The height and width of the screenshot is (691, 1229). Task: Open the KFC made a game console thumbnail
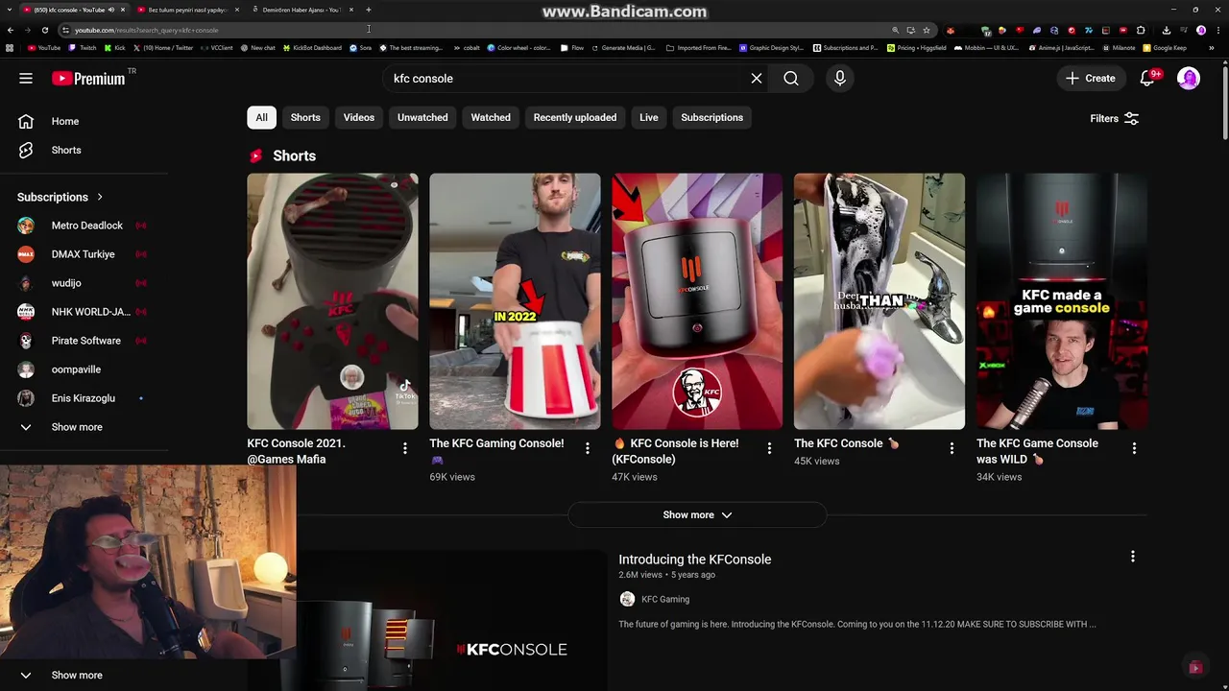point(1062,301)
